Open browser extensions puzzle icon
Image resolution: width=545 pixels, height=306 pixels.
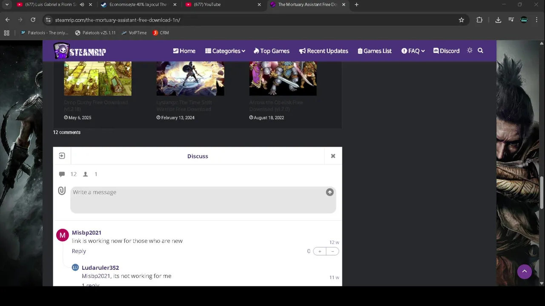(x=479, y=20)
